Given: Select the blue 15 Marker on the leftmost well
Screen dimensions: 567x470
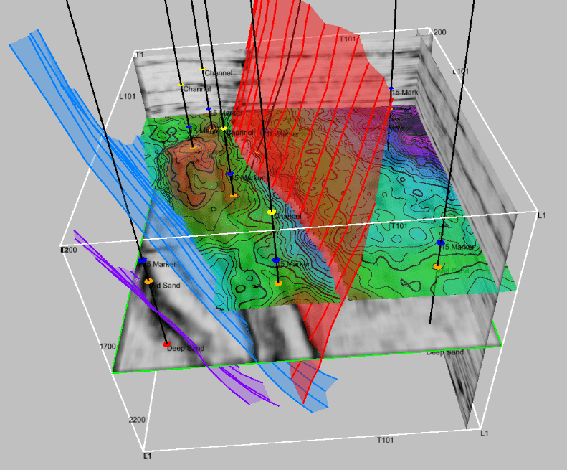Looking at the screenshot, I should (x=143, y=260).
